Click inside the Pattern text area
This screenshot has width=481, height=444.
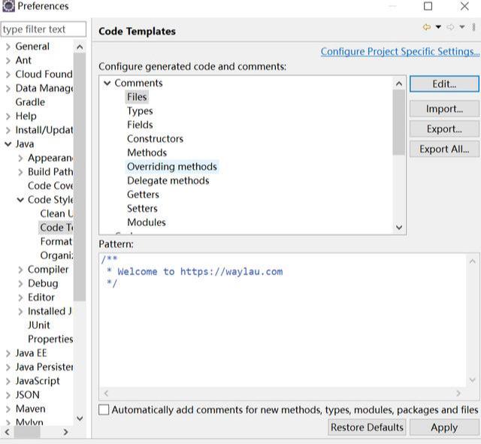tap(283, 320)
